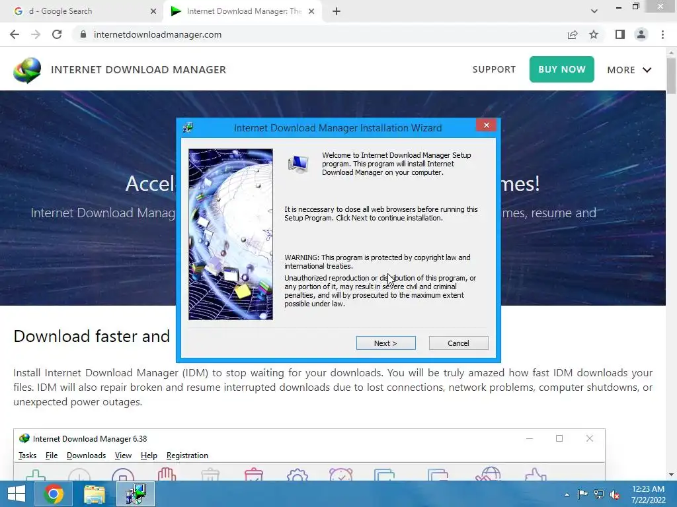Click the BUY NOW button
This screenshot has width=677, height=507.
coord(562,69)
